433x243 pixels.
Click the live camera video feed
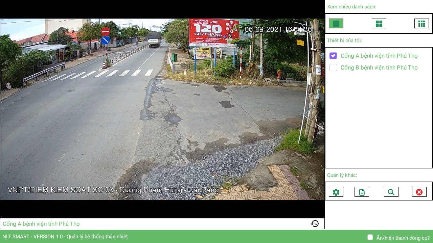click(162, 109)
